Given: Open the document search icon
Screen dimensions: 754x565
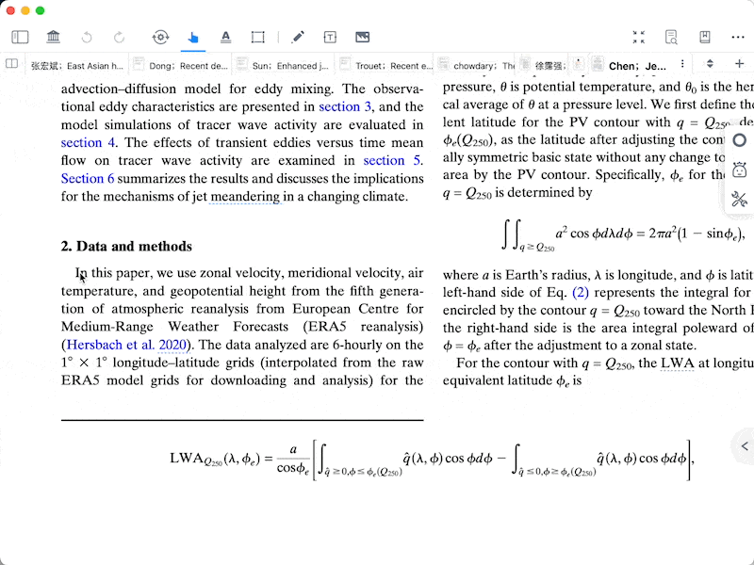Looking at the screenshot, I should pyautogui.click(x=671, y=37).
